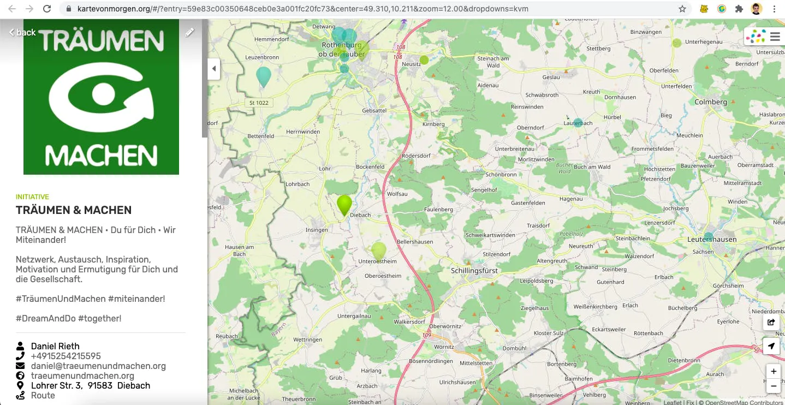Click the sidebar vertical scrollbar
Screen dimensions: 785x405
pos(205,78)
